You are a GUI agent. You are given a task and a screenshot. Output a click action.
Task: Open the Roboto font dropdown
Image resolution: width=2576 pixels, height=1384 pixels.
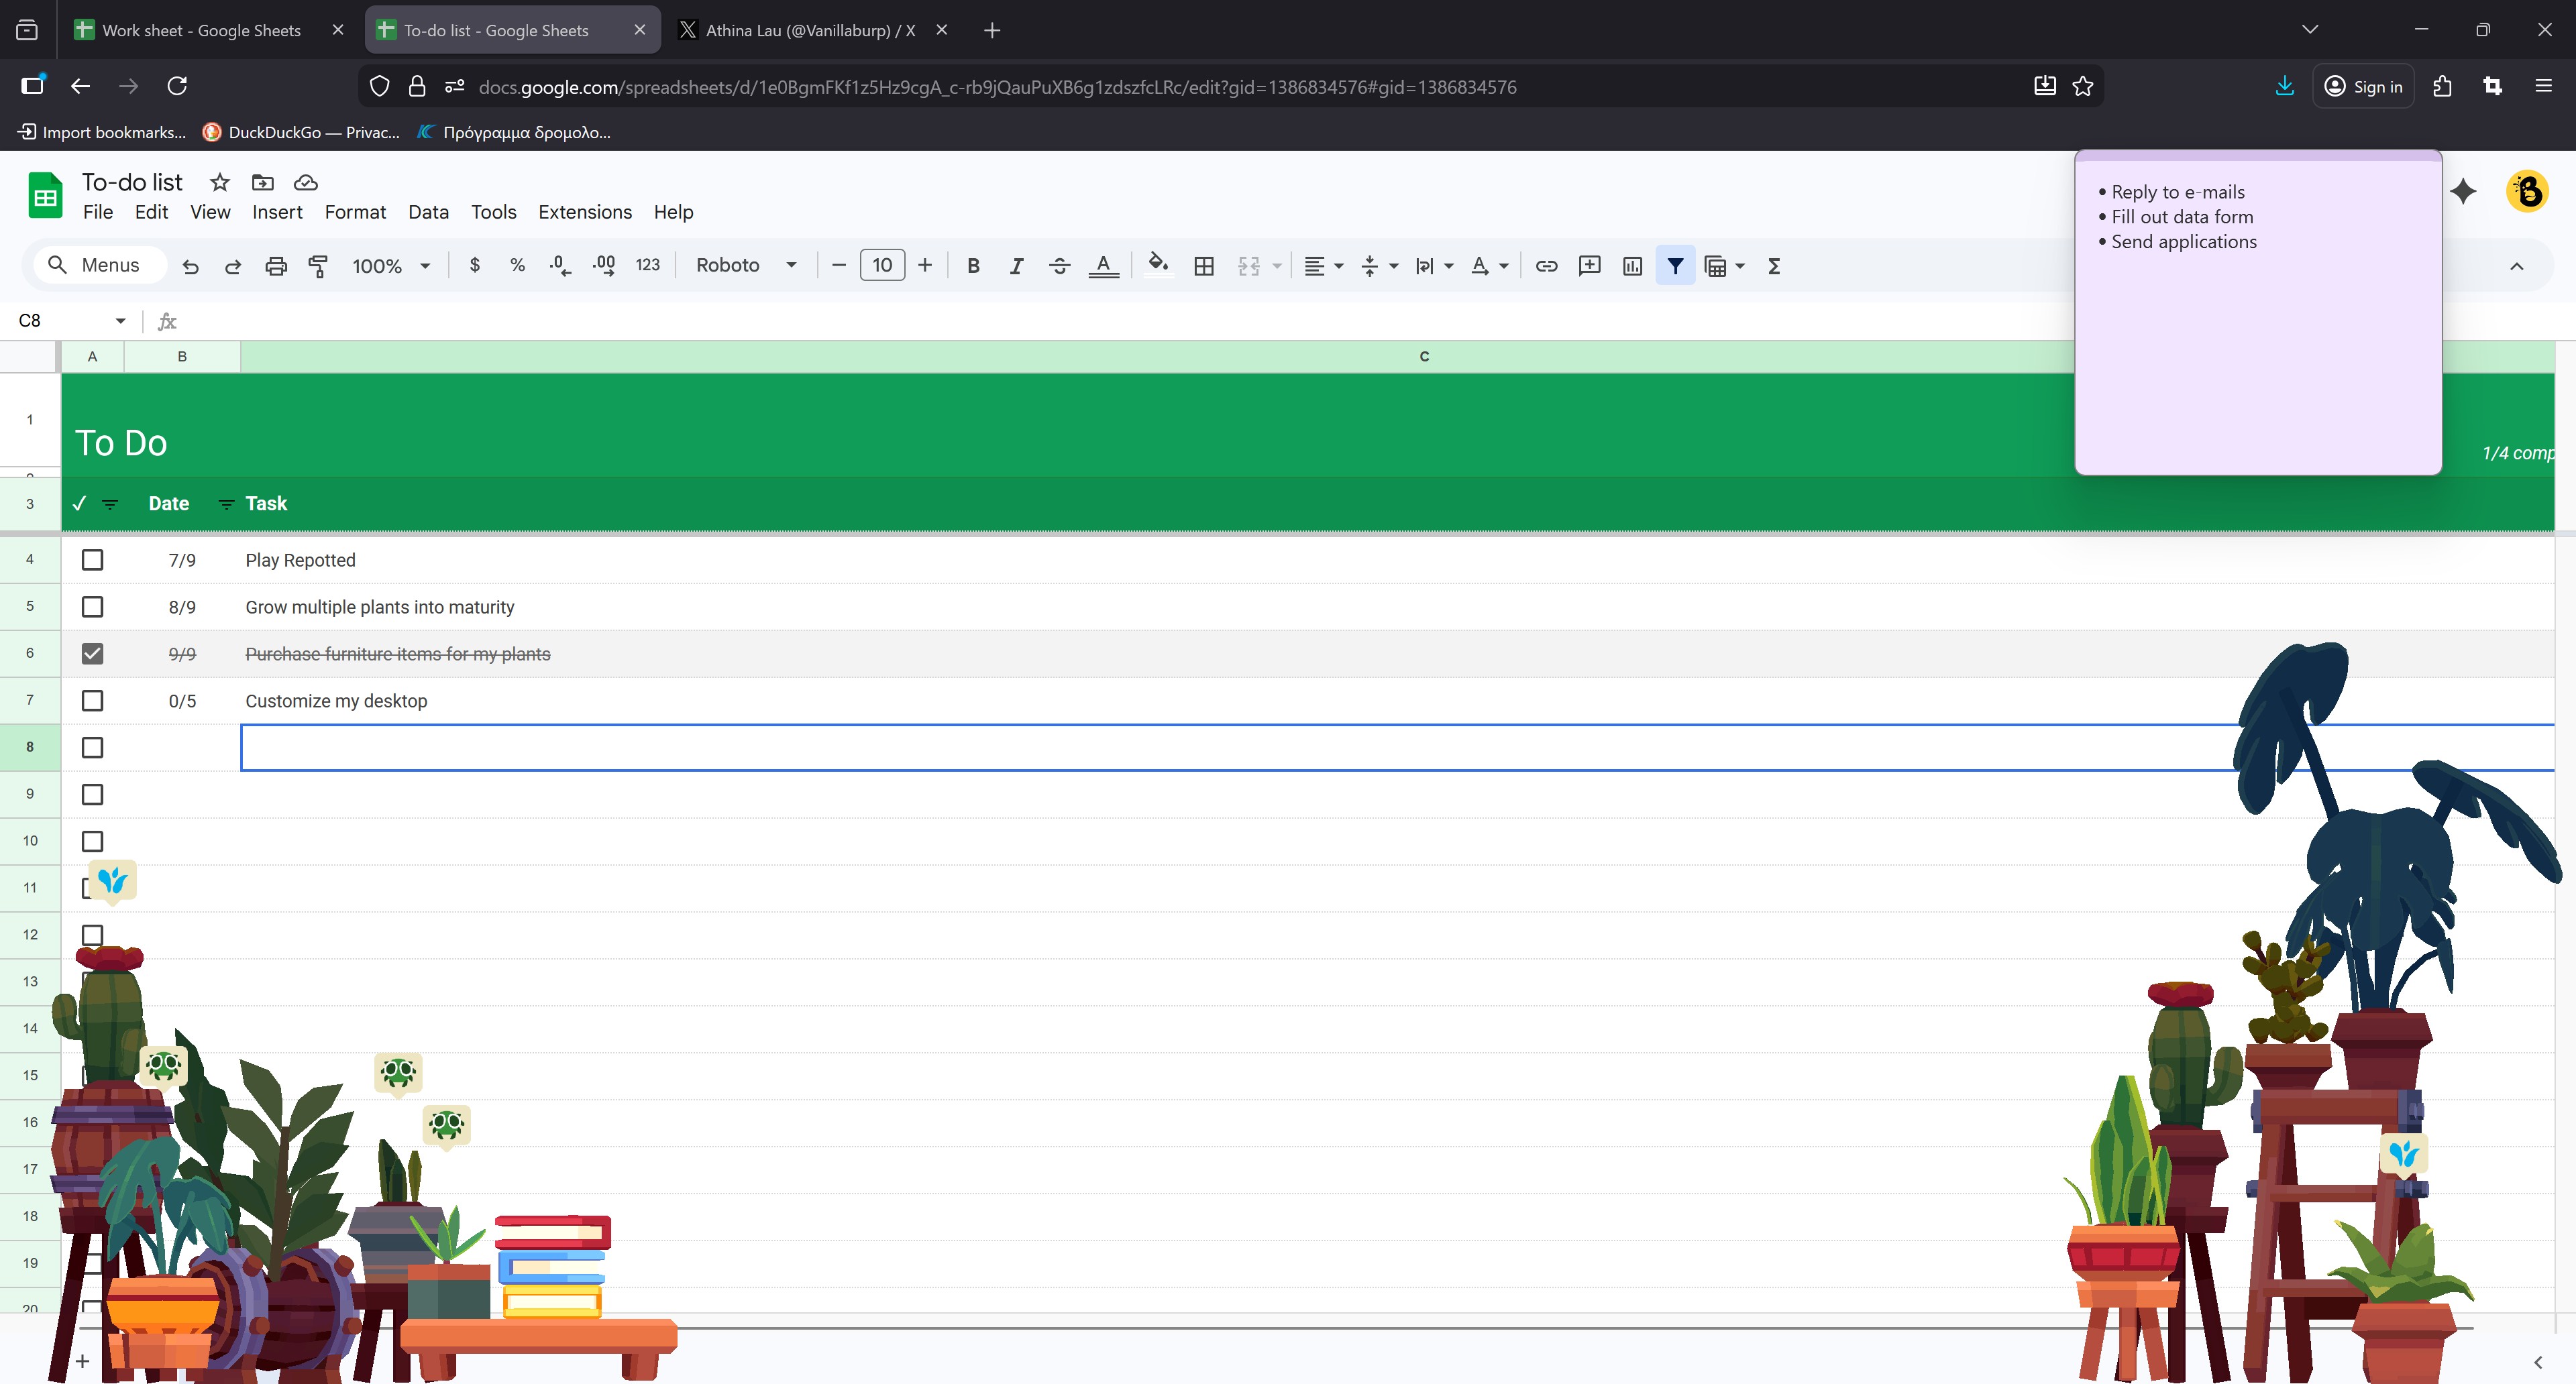point(746,266)
